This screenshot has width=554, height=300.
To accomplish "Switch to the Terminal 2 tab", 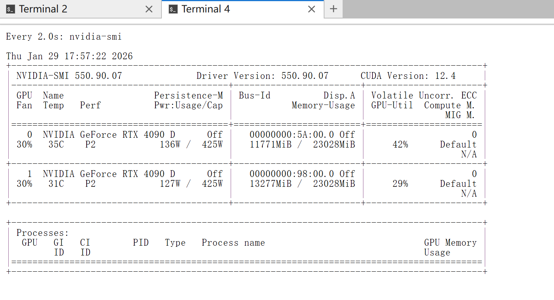I will (x=81, y=9).
